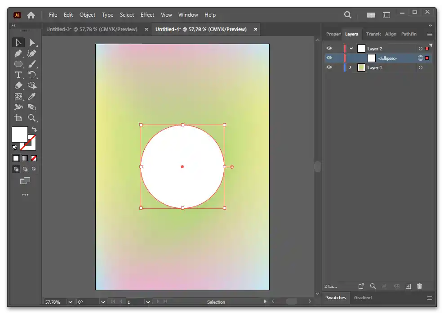The image size is (444, 314).
Task: Select the Pen tool
Action: click(18, 54)
